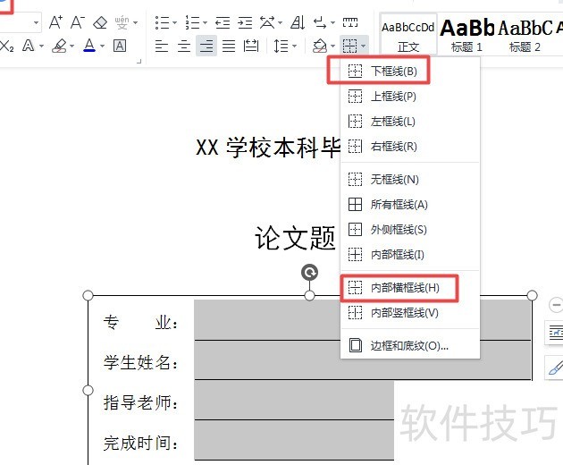The image size is (563, 465).
Task: Collapse the borders dropdown arrow
Action: point(364,46)
